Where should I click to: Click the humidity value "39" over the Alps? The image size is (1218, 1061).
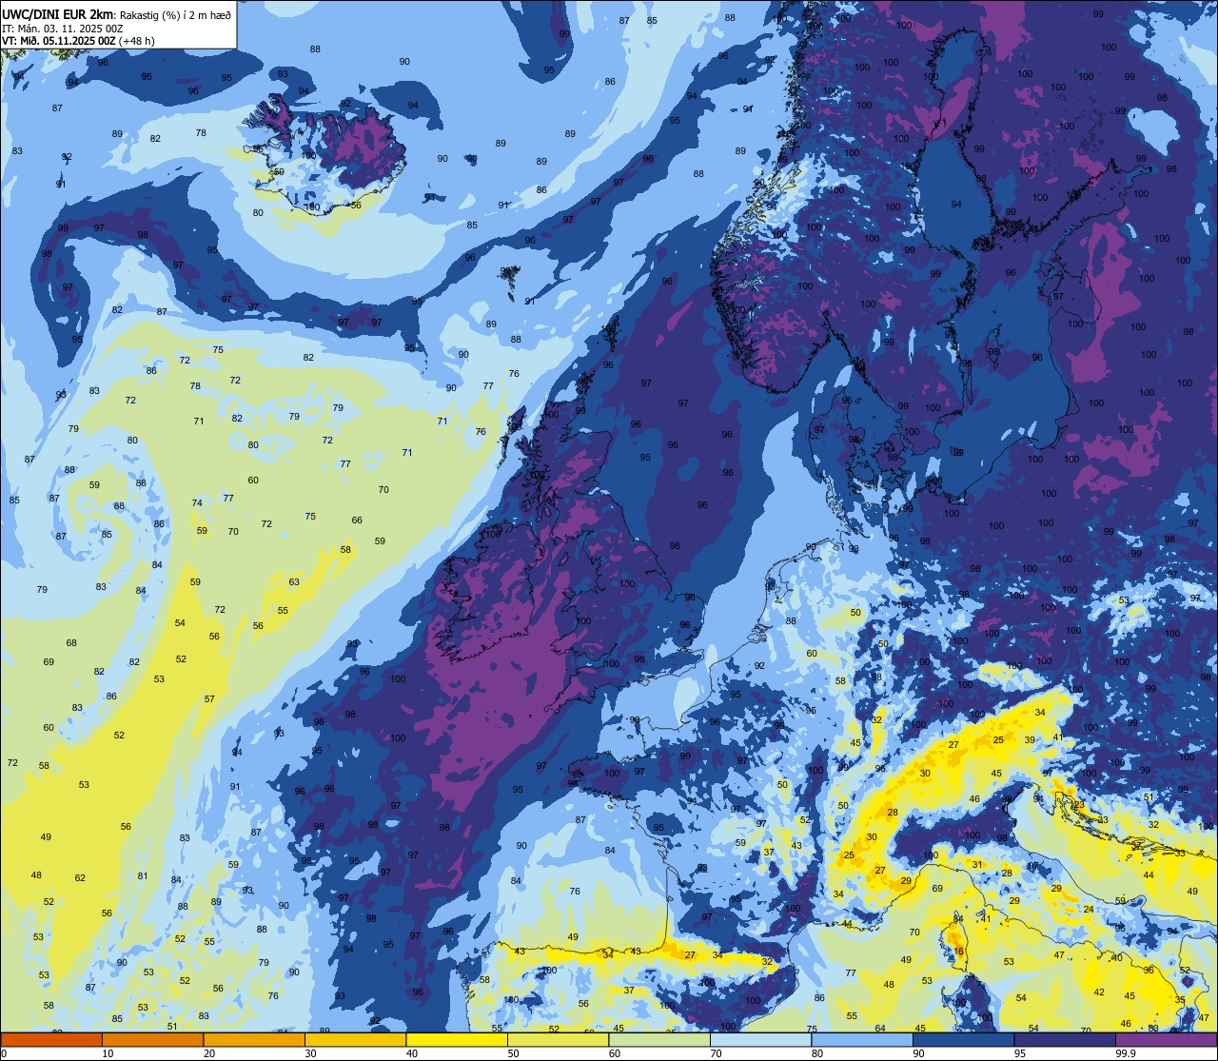point(1030,740)
